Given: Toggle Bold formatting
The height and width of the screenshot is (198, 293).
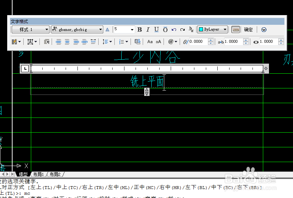Looking at the screenshot, I should coord(140,29).
